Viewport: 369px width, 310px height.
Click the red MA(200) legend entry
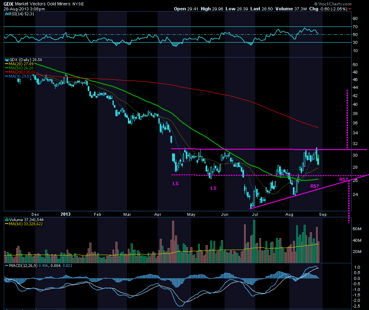point(20,72)
